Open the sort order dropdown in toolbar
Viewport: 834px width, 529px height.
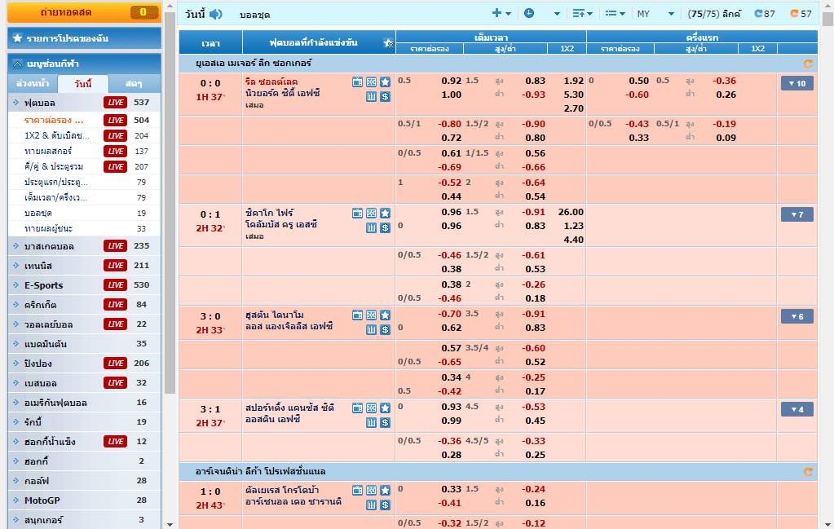tap(582, 13)
